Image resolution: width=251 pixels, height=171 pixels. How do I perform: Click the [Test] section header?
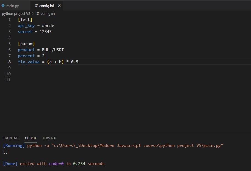[x=25, y=19]
